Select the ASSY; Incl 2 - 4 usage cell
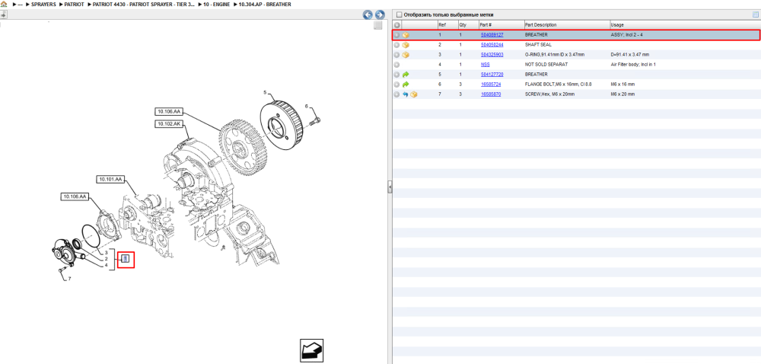This screenshot has width=761, height=364. point(626,35)
